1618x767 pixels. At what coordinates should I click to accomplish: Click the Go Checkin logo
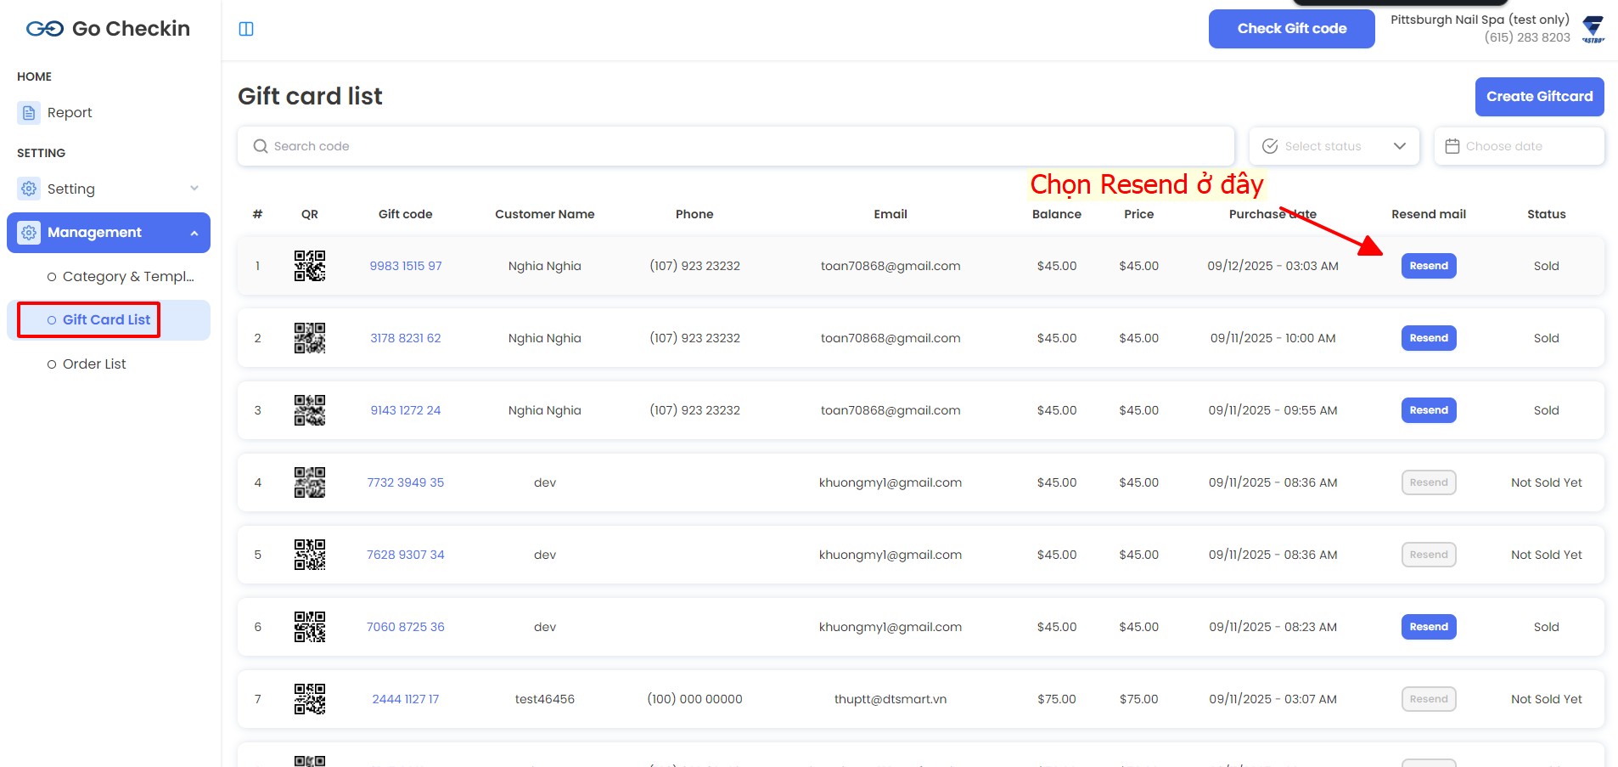point(108,29)
